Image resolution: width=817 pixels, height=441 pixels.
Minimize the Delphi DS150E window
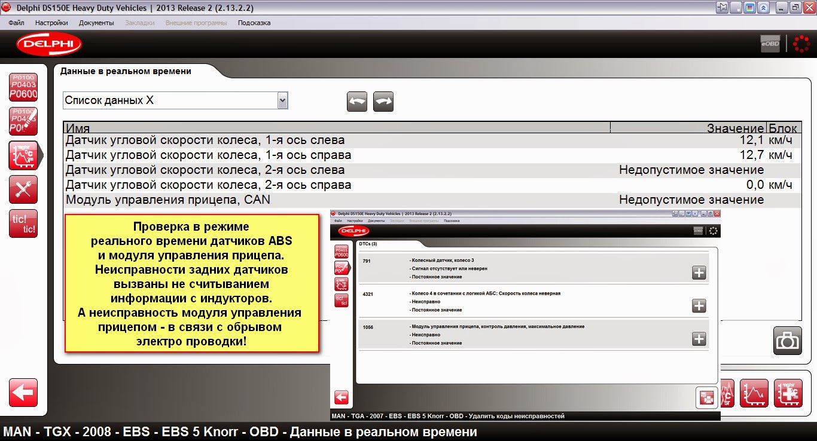point(782,8)
